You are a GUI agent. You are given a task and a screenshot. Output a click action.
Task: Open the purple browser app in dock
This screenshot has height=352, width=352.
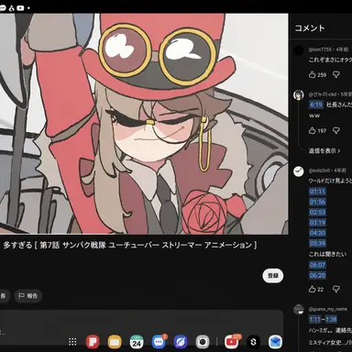[x=181, y=342]
